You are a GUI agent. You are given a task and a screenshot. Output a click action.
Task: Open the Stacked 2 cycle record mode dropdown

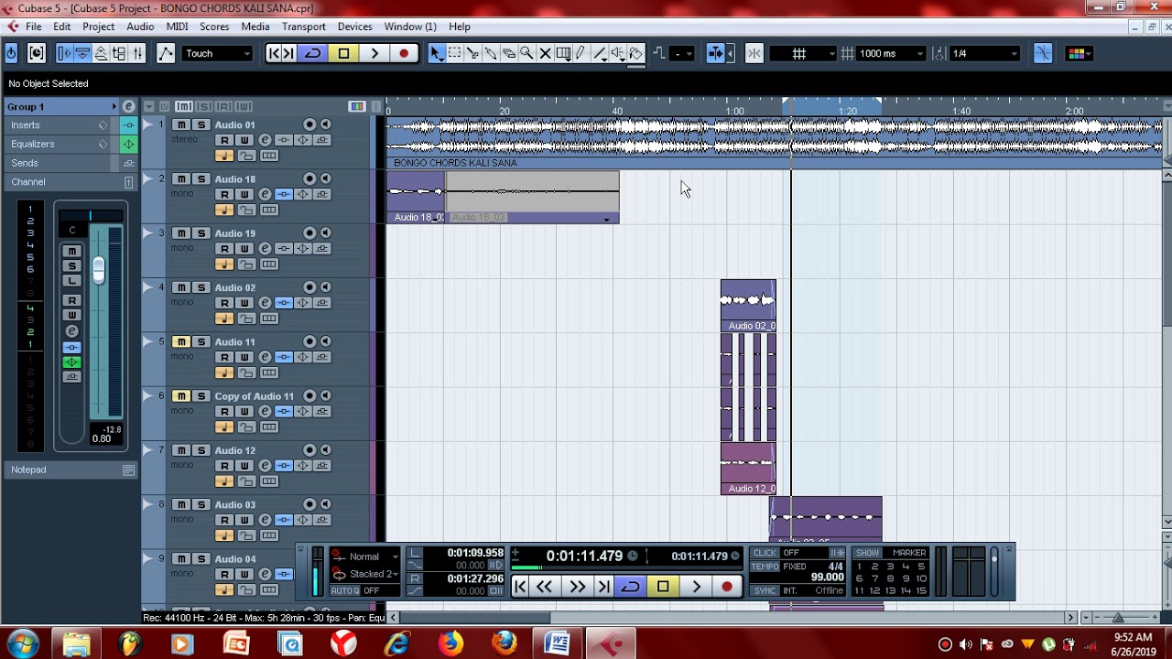[364, 574]
